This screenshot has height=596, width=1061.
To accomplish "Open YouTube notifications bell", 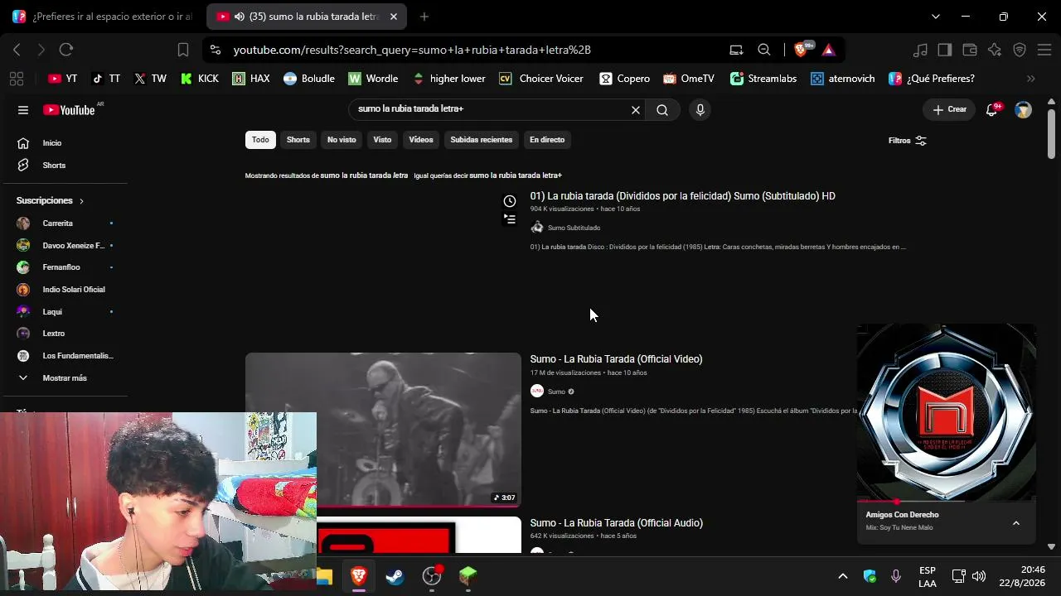I will 991,109.
